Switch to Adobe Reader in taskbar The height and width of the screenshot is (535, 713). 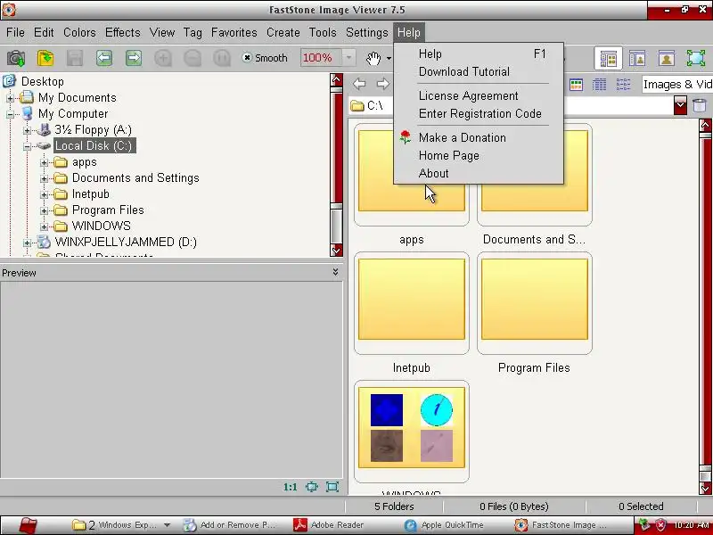330,525
